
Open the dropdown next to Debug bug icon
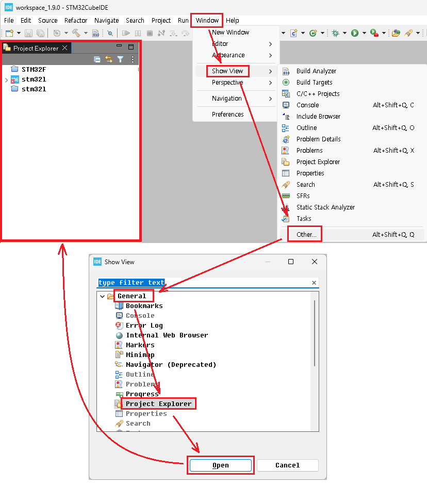click(344, 33)
